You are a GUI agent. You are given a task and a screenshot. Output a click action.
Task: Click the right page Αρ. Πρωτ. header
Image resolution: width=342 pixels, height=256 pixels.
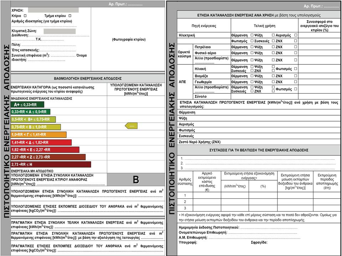point(321,6)
